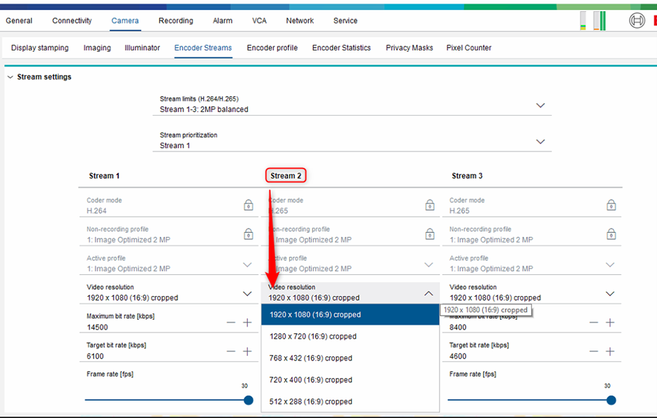Screen dimensions: 657x418
Task: Choose 512 x 288 (16:9) cropped resolution
Action: (x=311, y=402)
